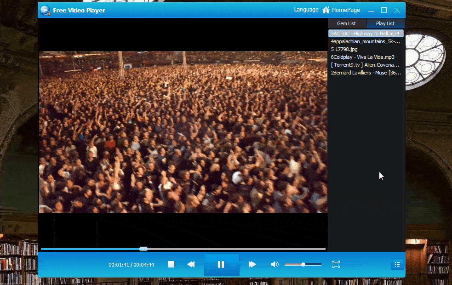Click the elapsed time display 00:01:41
This screenshot has height=285, width=452.
tap(119, 264)
